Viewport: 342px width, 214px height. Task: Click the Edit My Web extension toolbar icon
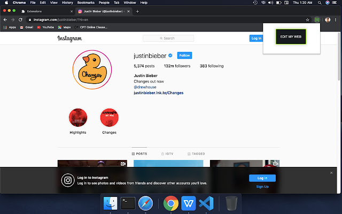317,20
